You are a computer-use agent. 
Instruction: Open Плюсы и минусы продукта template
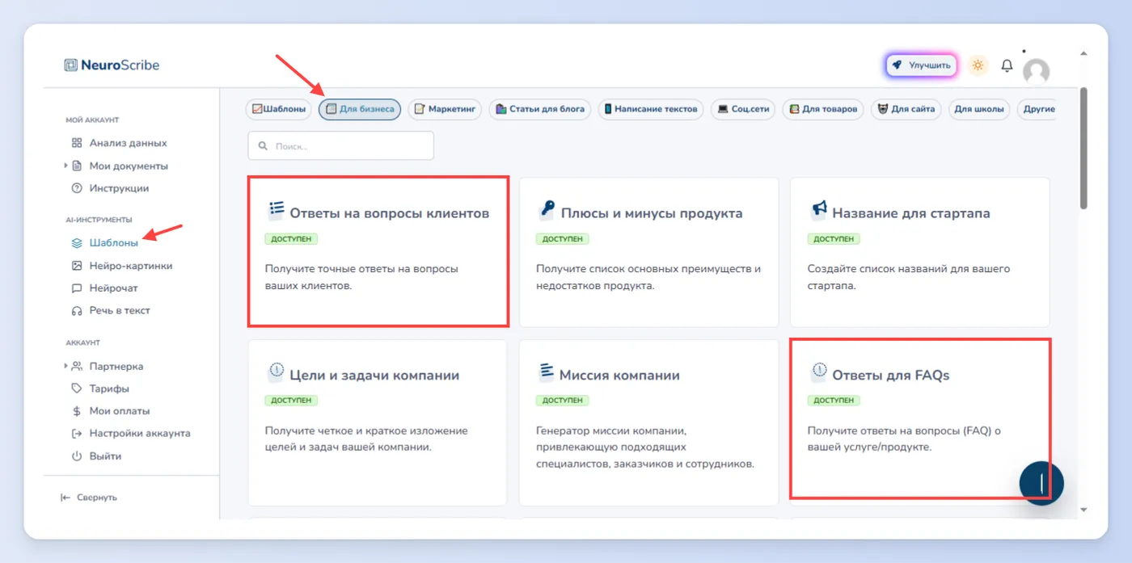click(648, 252)
